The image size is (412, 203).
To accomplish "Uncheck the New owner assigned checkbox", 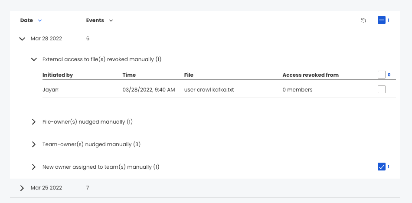I will 382,167.
